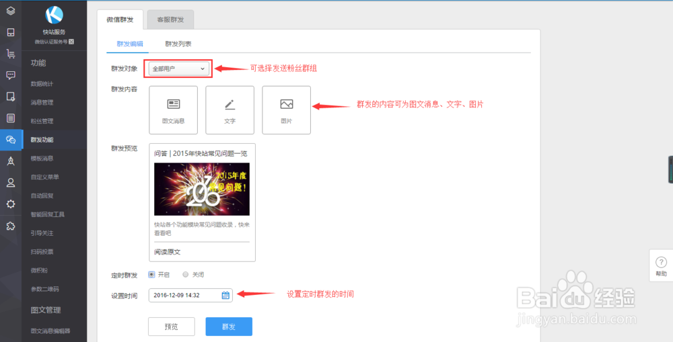Select the WeChat icon in left rail
Image resolution: width=673 pixels, height=342 pixels.
(x=11, y=140)
